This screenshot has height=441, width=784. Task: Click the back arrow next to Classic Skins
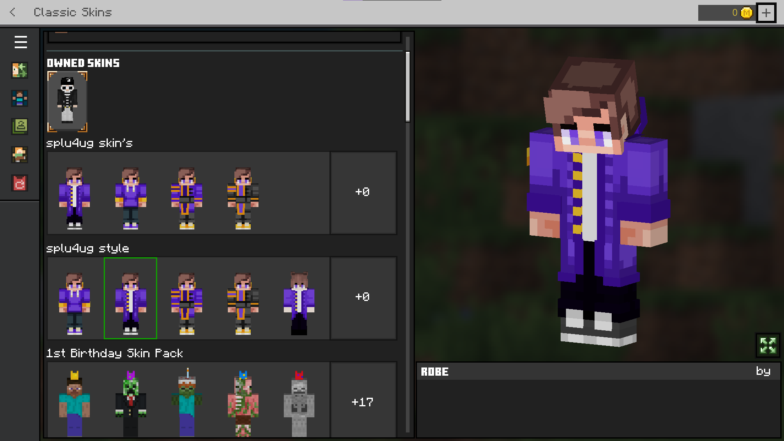click(x=13, y=12)
